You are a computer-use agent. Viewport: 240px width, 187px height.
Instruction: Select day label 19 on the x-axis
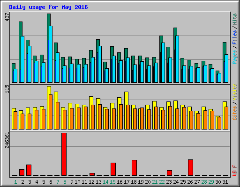pyautogui.click(x=141, y=182)
